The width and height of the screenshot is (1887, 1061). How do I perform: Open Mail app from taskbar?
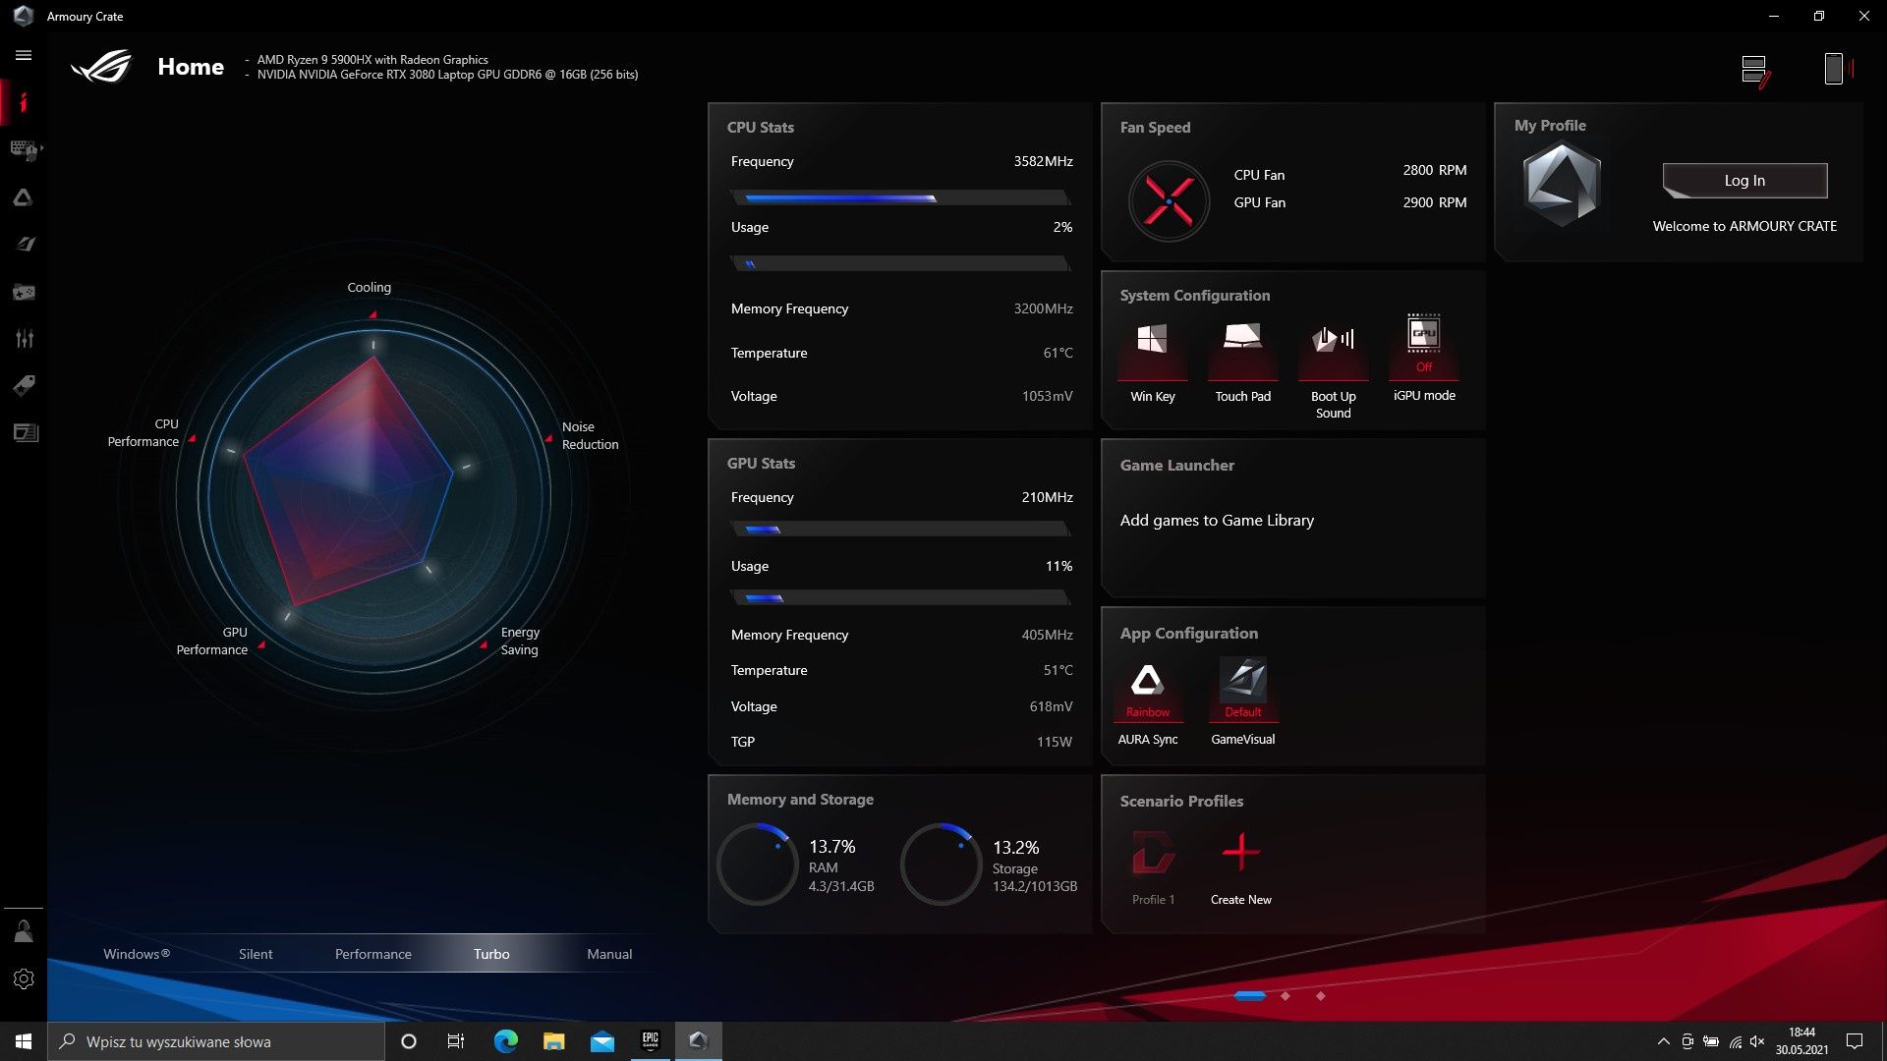pyautogui.click(x=601, y=1041)
